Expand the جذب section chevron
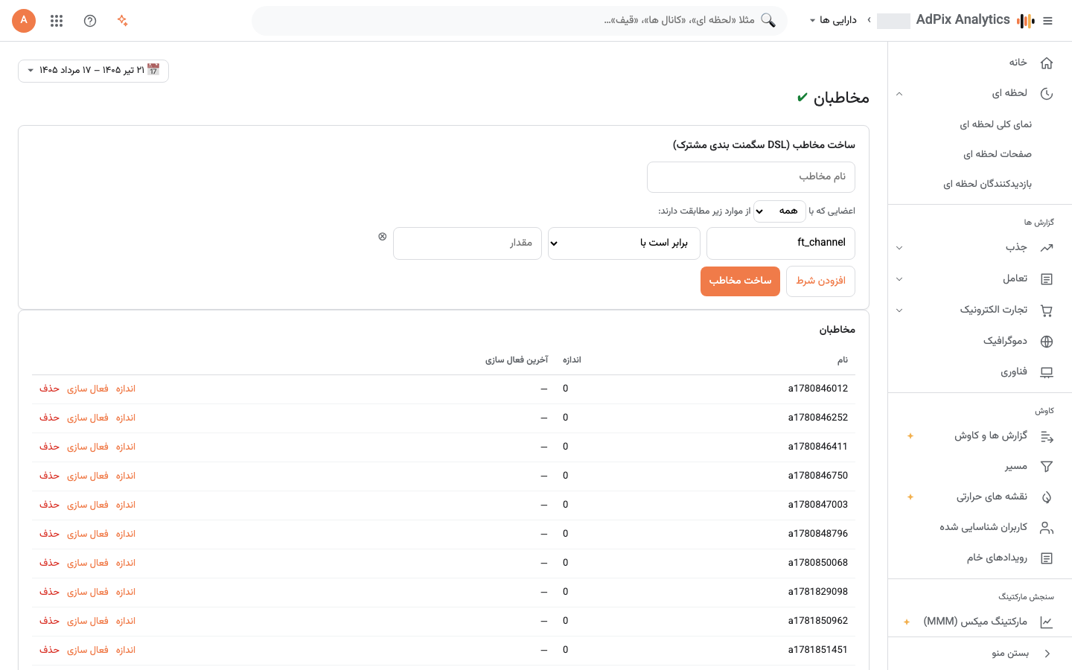The height and width of the screenshot is (670, 1072). click(899, 248)
